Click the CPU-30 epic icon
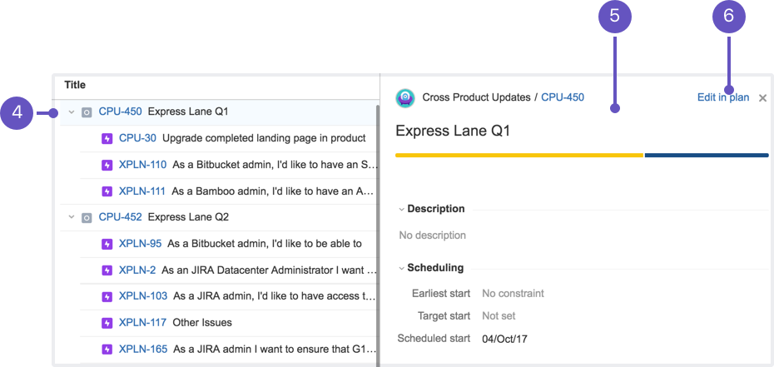 [x=107, y=138]
